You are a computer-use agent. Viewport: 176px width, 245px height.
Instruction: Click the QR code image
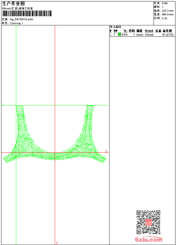coord(148,222)
